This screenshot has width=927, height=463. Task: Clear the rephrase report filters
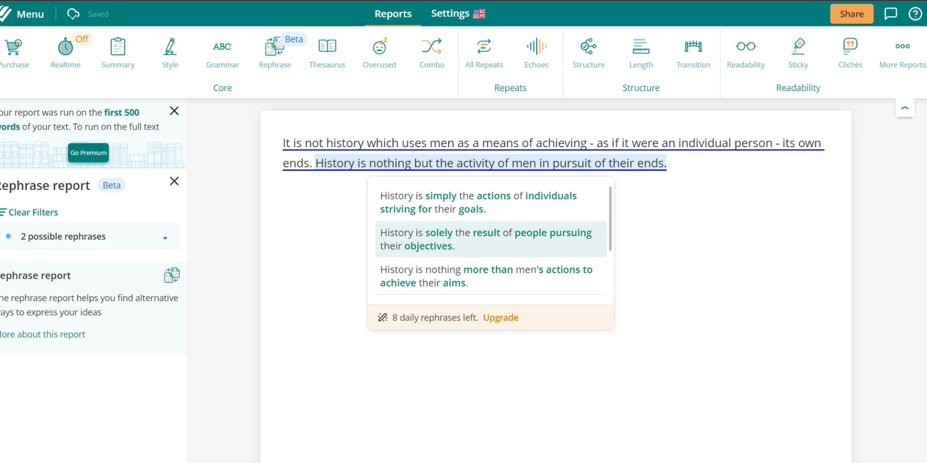(x=33, y=212)
